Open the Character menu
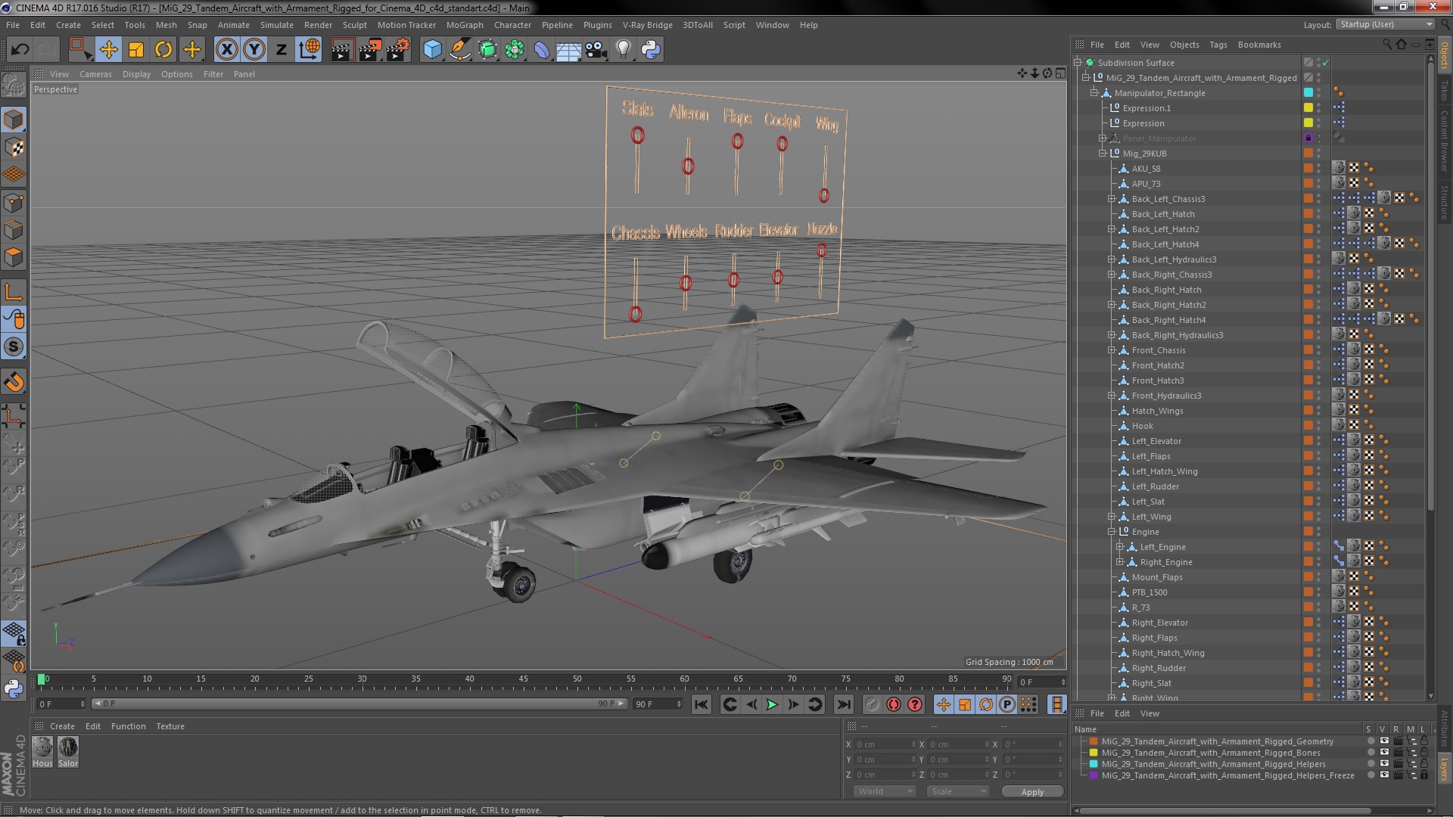 pos(512,25)
